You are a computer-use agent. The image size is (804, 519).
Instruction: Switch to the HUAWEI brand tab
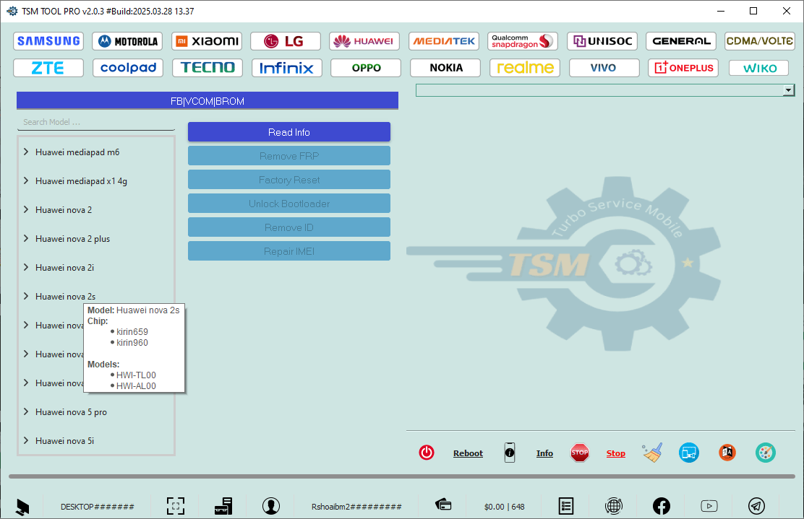point(364,41)
